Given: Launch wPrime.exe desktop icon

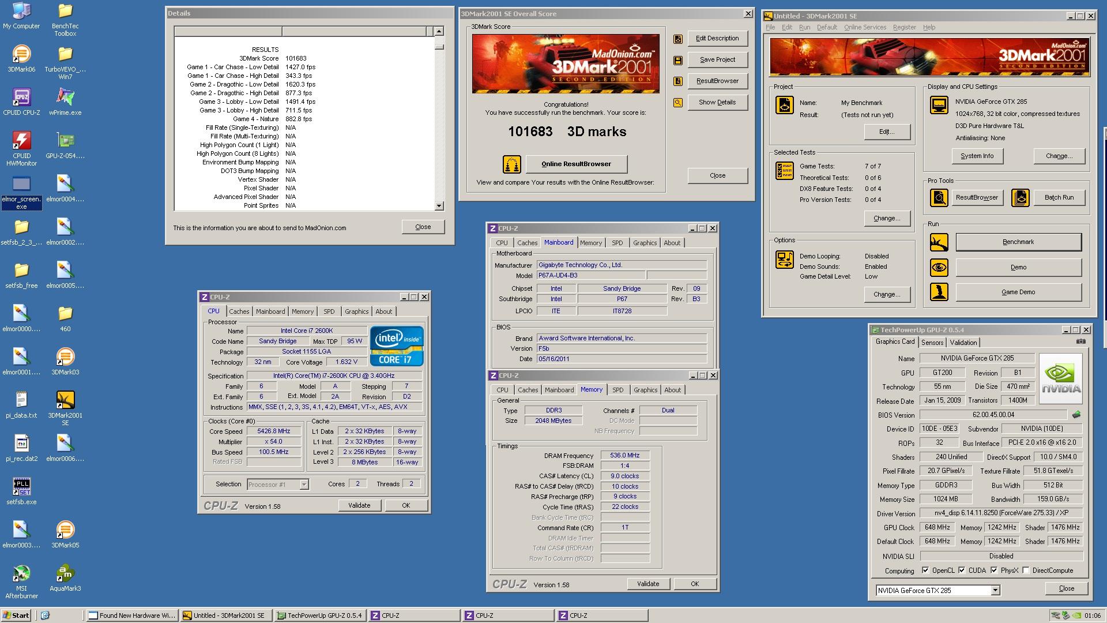Looking at the screenshot, I should (65, 102).
